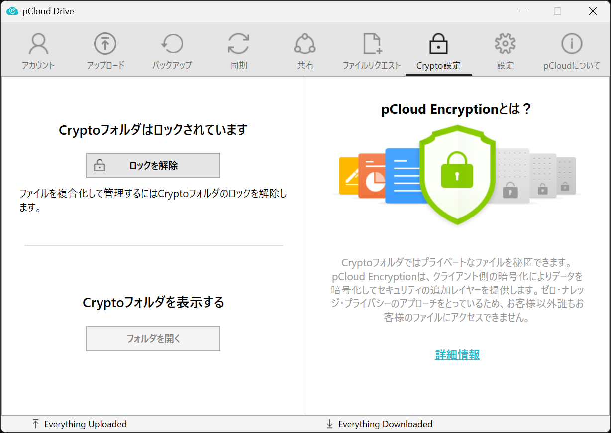
Task: Open the バックアップ backup icon
Action: pyautogui.click(x=172, y=44)
